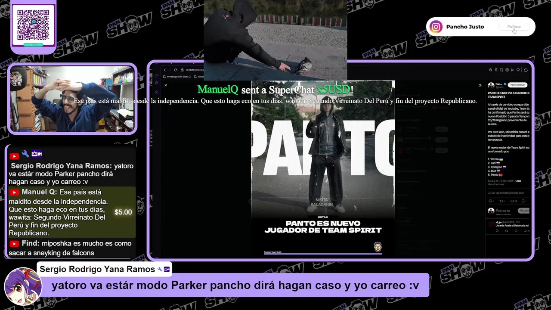Click the $5.00 Super Chat amount
The image size is (551, 310).
tap(123, 212)
